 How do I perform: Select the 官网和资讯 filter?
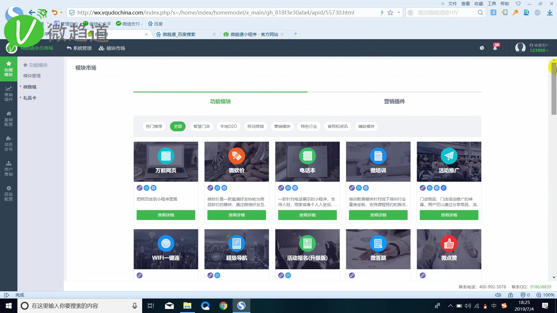pyautogui.click(x=338, y=126)
